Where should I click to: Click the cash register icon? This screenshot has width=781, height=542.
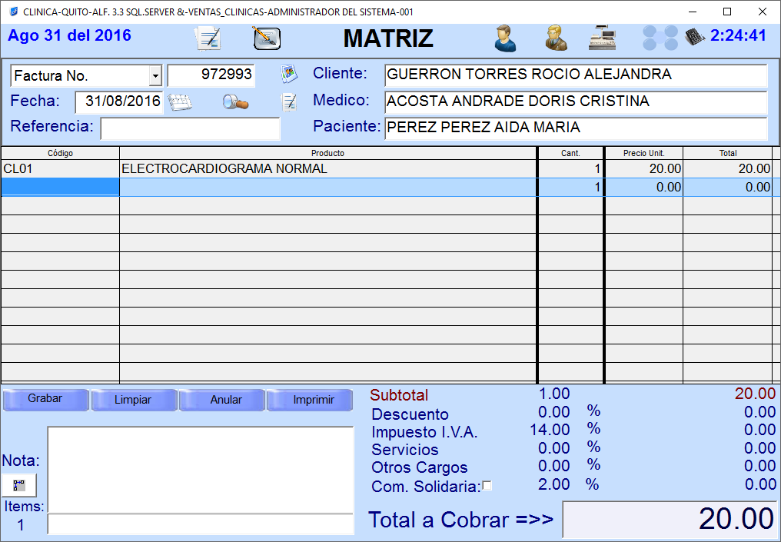pyautogui.click(x=603, y=38)
